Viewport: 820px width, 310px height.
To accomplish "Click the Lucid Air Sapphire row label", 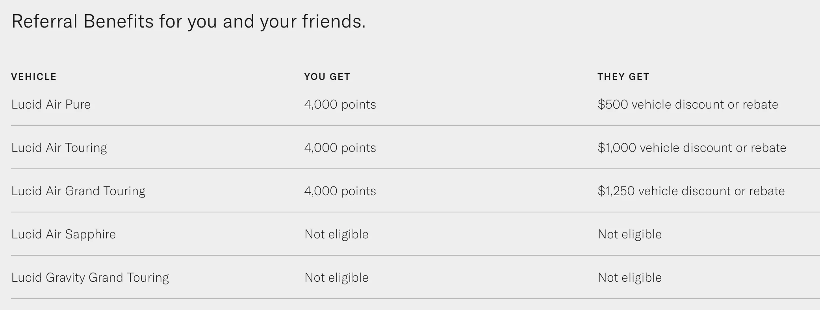I will 64,234.
